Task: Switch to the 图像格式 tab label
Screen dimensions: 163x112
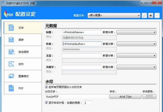Action: click(24, 76)
